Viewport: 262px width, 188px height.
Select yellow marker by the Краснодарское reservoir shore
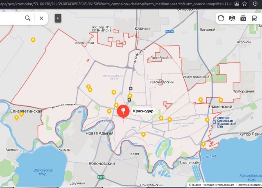pyautogui.click(x=203, y=144)
